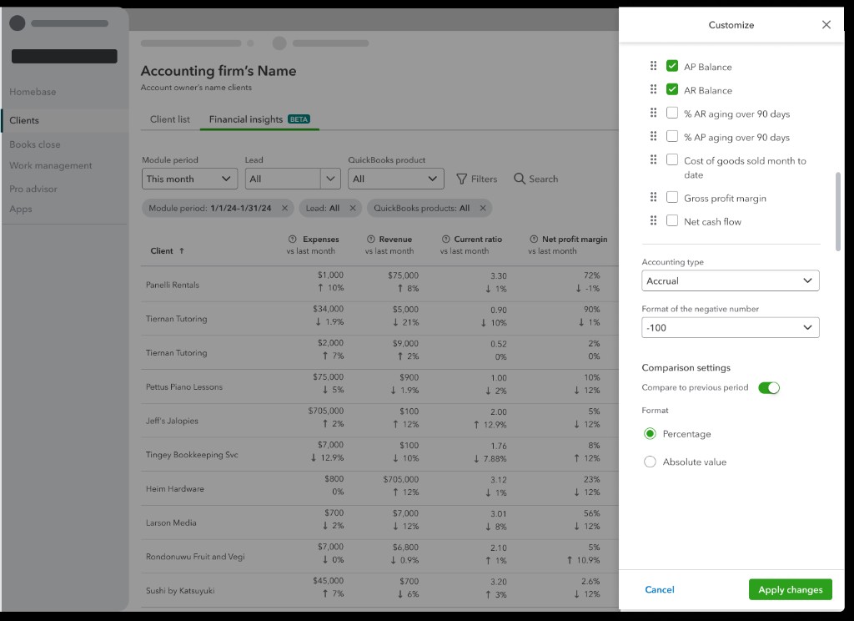Click the Pettus Piano Lessons client name
Image resolution: width=854 pixels, height=621 pixels.
(184, 386)
